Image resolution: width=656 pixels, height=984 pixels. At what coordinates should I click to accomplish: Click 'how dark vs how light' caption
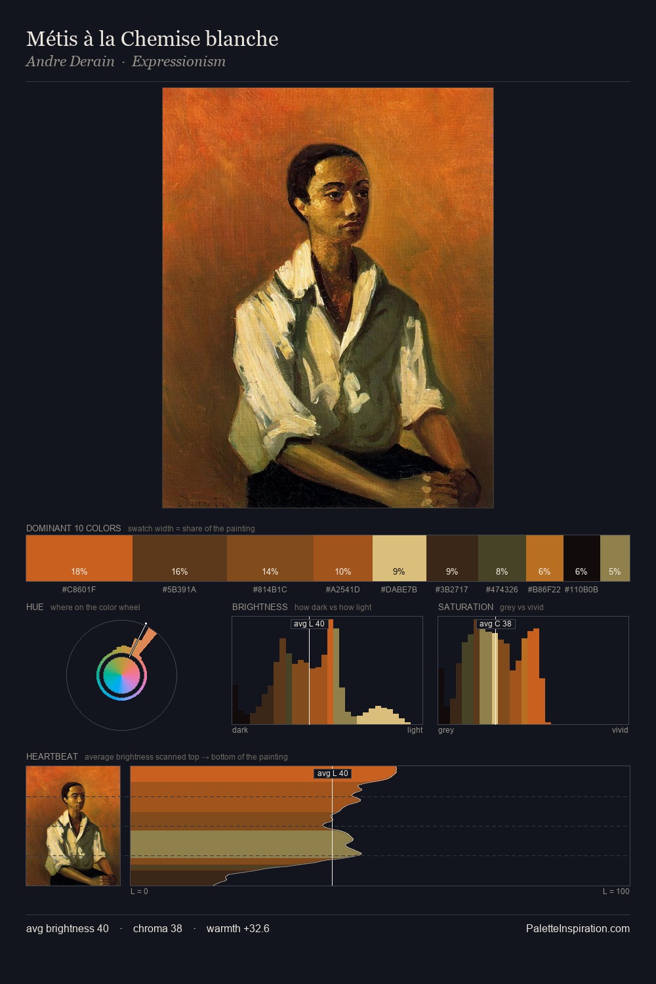(333, 607)
